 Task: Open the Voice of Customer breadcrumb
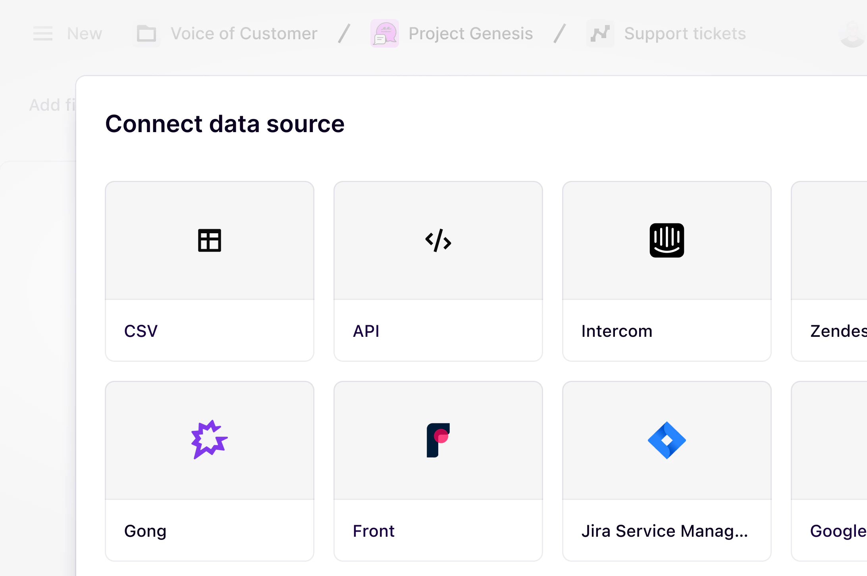coord(245,33)
